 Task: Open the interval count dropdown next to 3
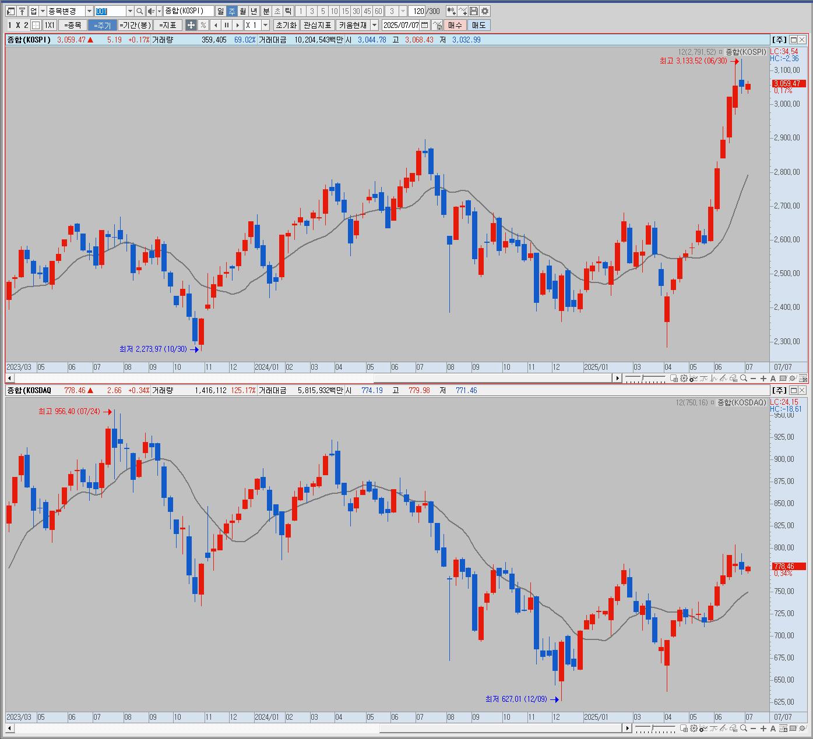point(403,11)
